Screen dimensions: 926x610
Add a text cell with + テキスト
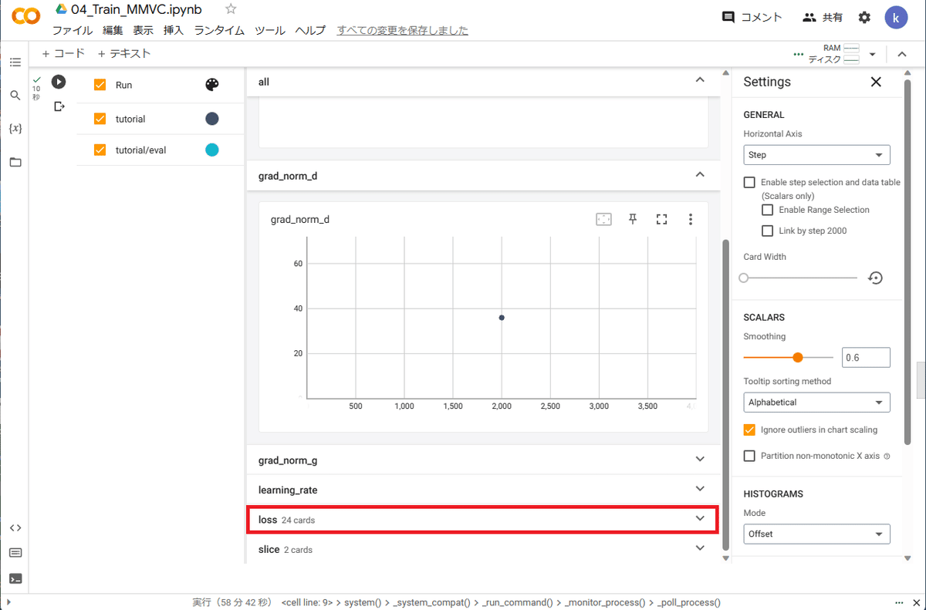123,53
